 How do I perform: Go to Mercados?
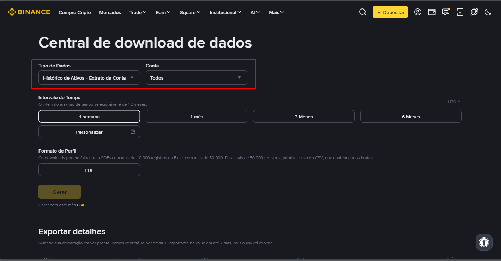(110, 12)
